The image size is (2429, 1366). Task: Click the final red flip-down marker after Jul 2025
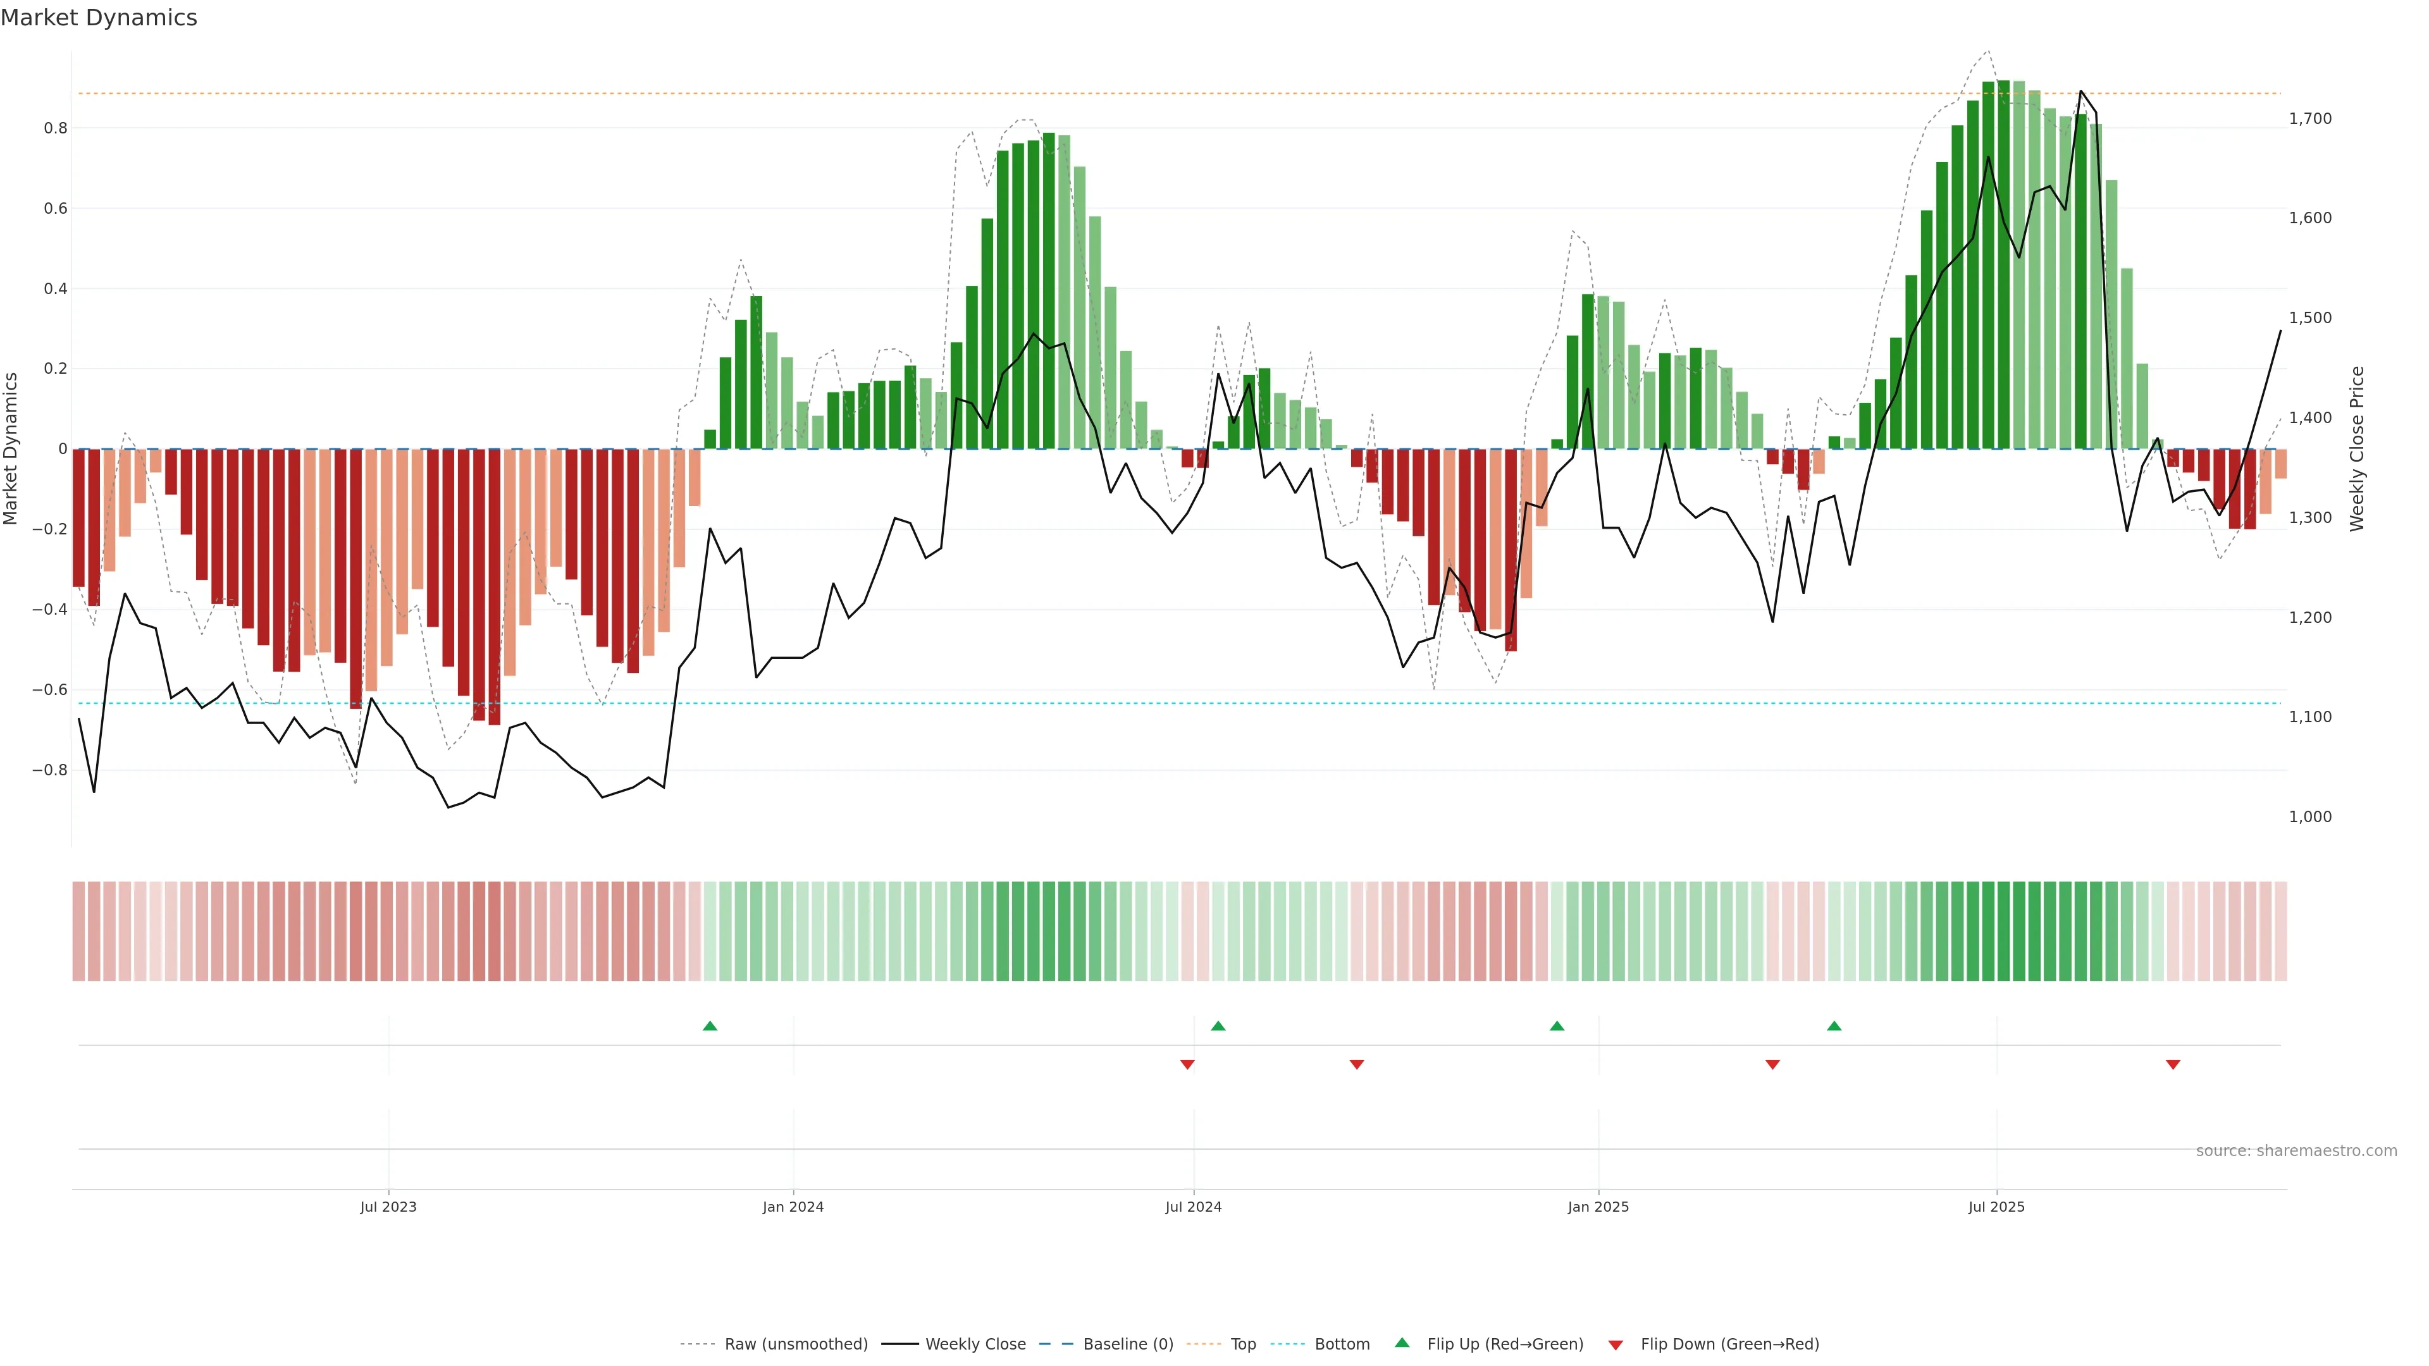click(2173, 1064)
